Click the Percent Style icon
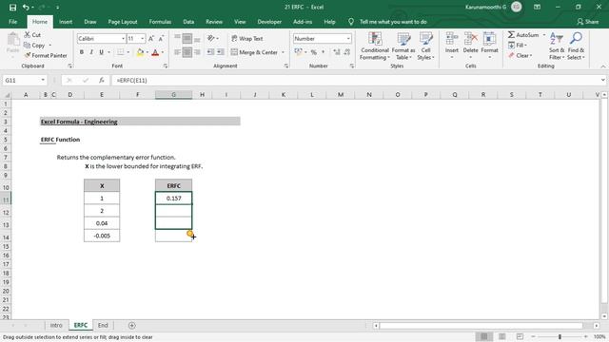Screen dimensions: 609x342 (x=314, y=52)
